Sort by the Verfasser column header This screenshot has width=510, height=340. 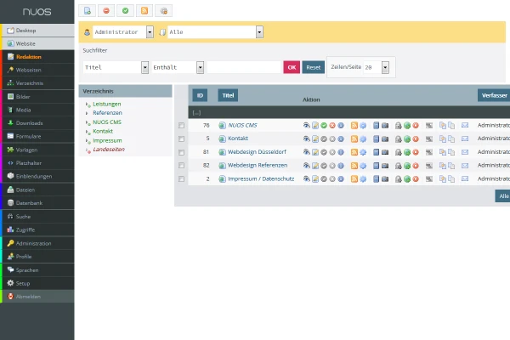point(494,95)
